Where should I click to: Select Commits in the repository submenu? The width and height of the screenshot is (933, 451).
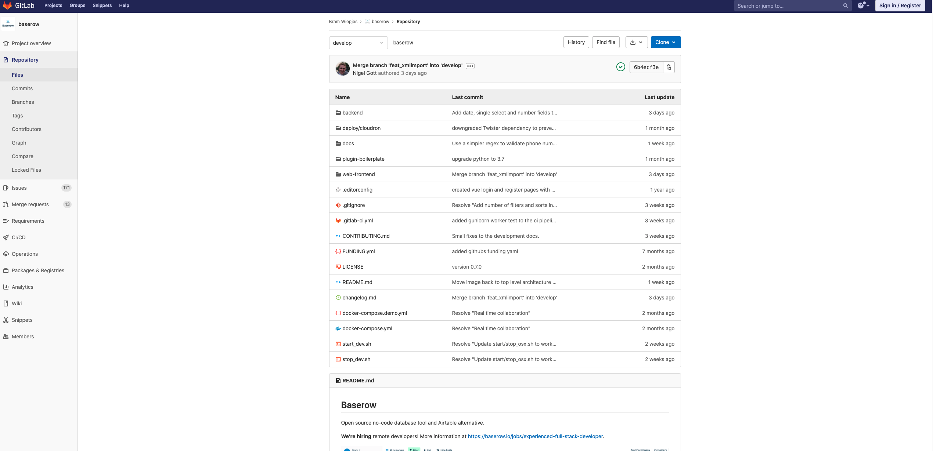(22, 88)
